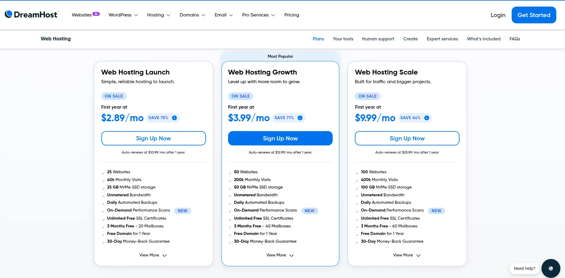
Task: Expand the Domains dropdown menu
Action: pyautogui.click(x=192, y=15)
